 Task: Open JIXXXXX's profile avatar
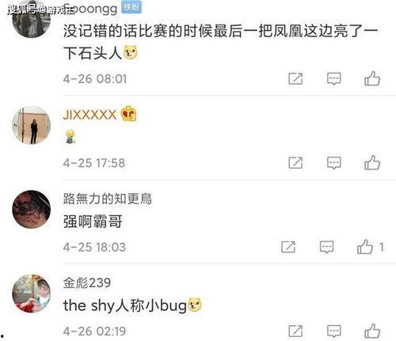(32, 125)
